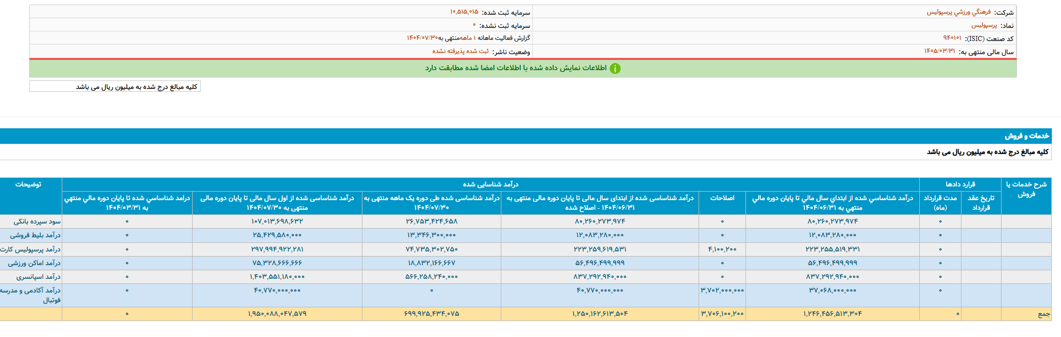Click the درآمد شناسایی شده column group header
1061x337 pixels.
490,184
